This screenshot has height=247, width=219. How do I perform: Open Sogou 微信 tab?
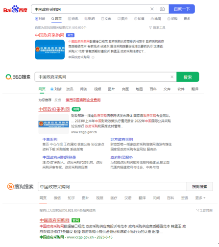[x=57, y=198]
